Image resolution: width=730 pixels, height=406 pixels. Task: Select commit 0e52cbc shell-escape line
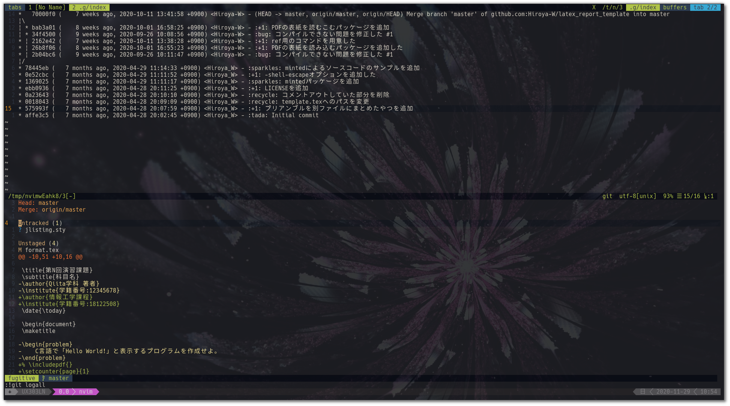197,75
